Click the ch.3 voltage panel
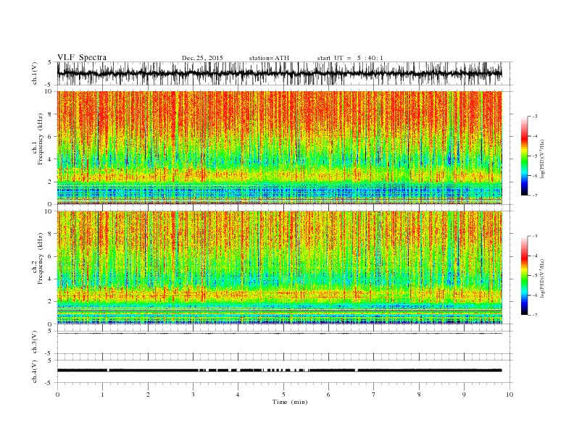The height and width of the screenshot is (443, 574). [x=285, y=342]
